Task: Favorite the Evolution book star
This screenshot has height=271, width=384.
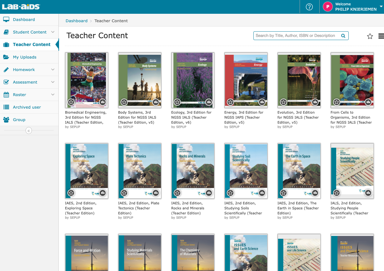Action: pyautogui.click(x=283, y=102)
